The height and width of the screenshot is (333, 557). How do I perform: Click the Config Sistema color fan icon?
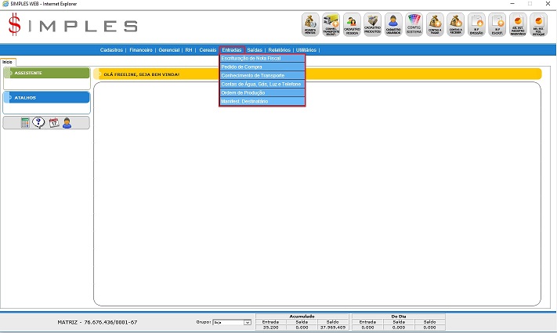click(x=414, y=24)
